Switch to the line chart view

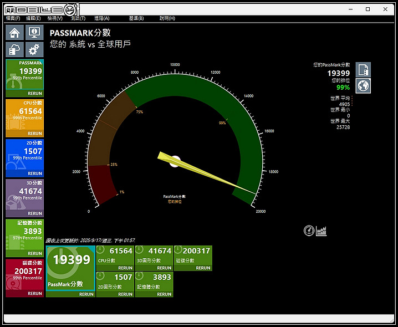pos(321,231)
